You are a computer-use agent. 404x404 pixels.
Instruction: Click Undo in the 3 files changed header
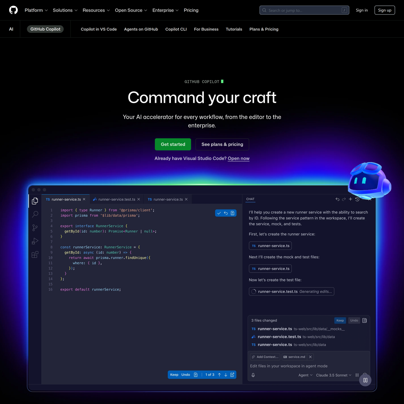pos(354,320)
